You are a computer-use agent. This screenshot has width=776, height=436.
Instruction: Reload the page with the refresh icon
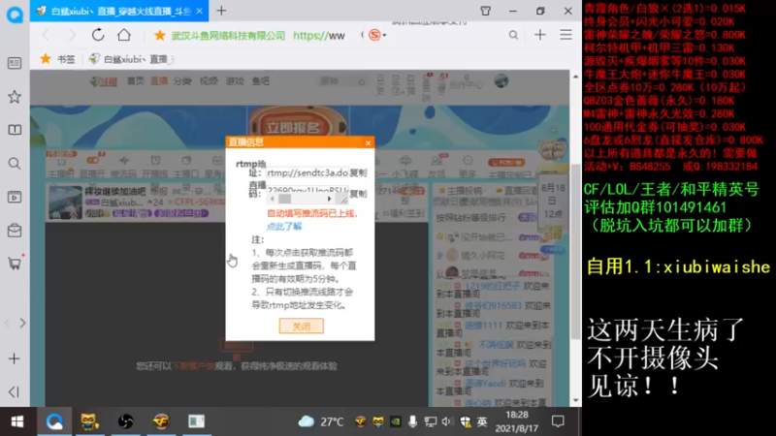coord(98,35)
